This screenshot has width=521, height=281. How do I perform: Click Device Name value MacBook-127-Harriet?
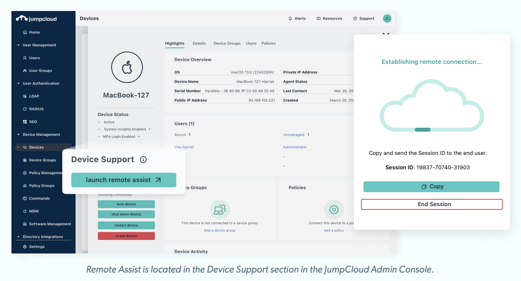pyautogui.click(x=255, y=82)
